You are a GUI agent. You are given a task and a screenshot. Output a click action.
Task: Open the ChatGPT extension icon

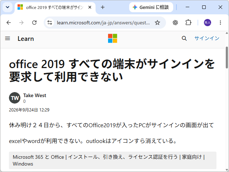175,23
